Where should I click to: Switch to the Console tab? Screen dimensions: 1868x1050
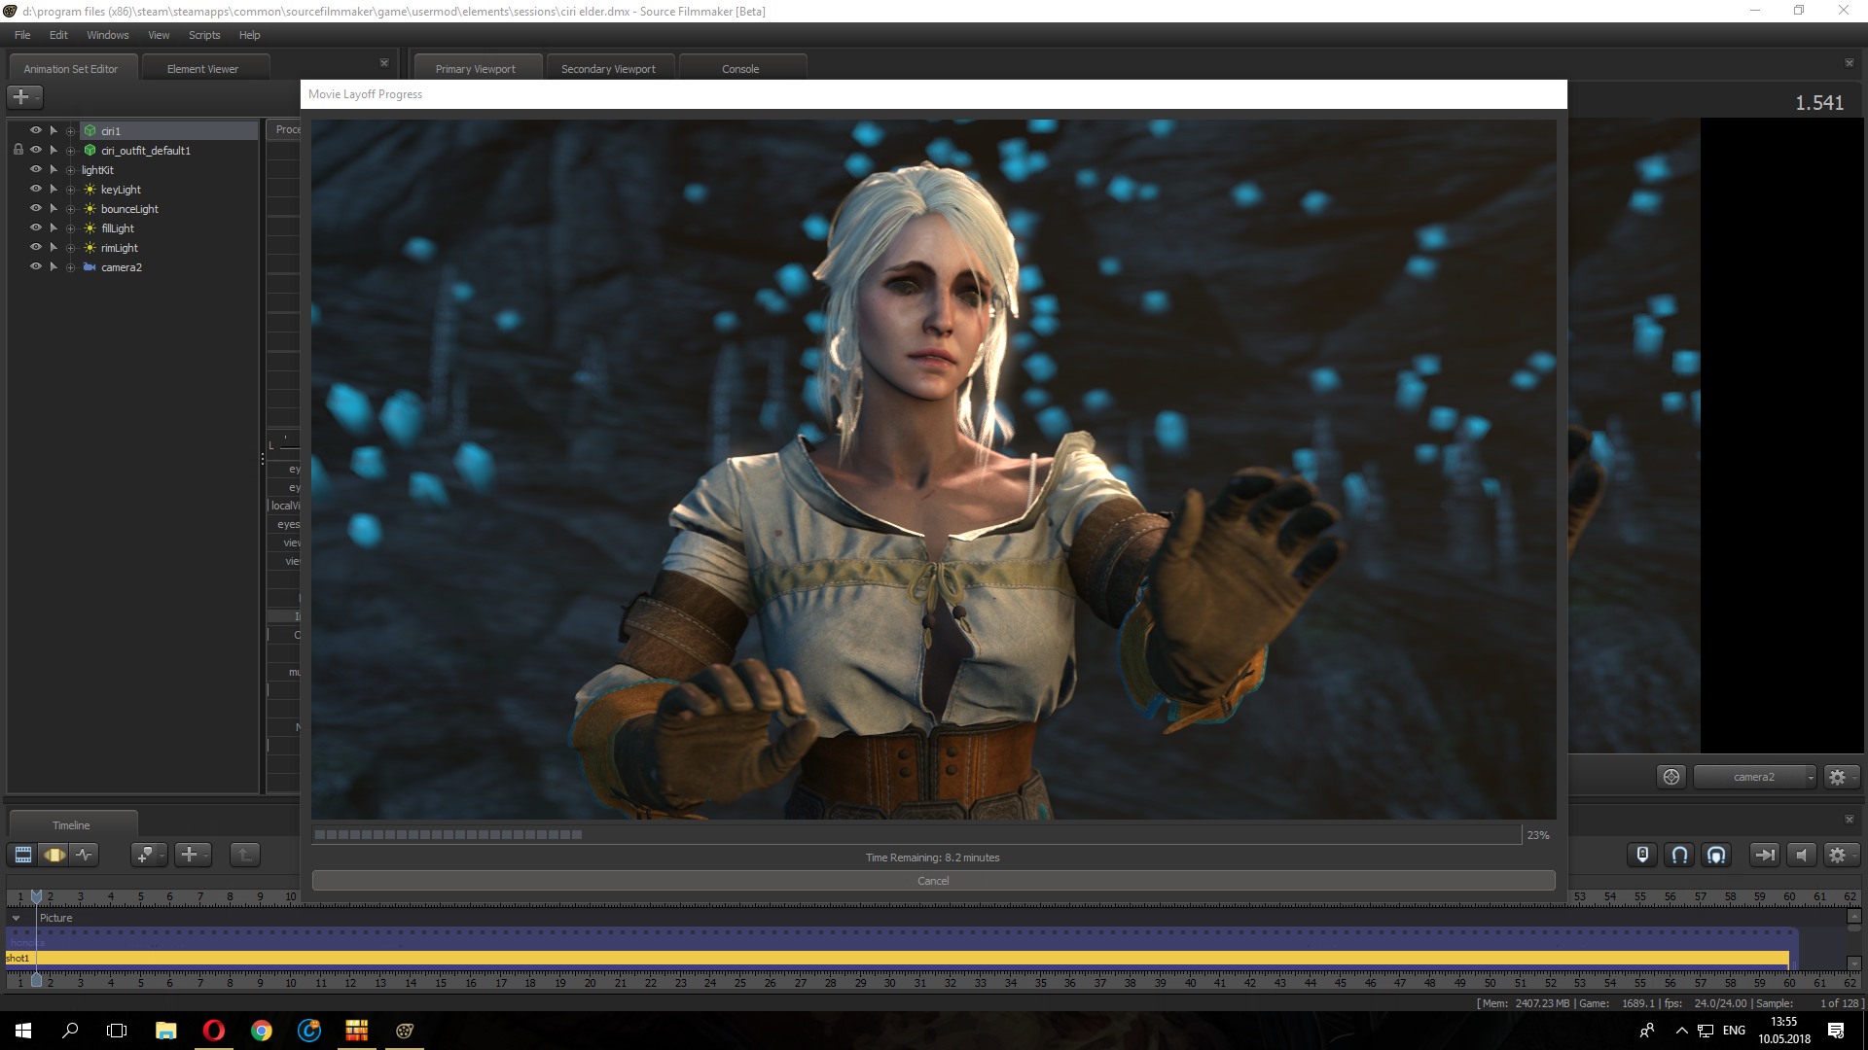[x=740, y=69]
